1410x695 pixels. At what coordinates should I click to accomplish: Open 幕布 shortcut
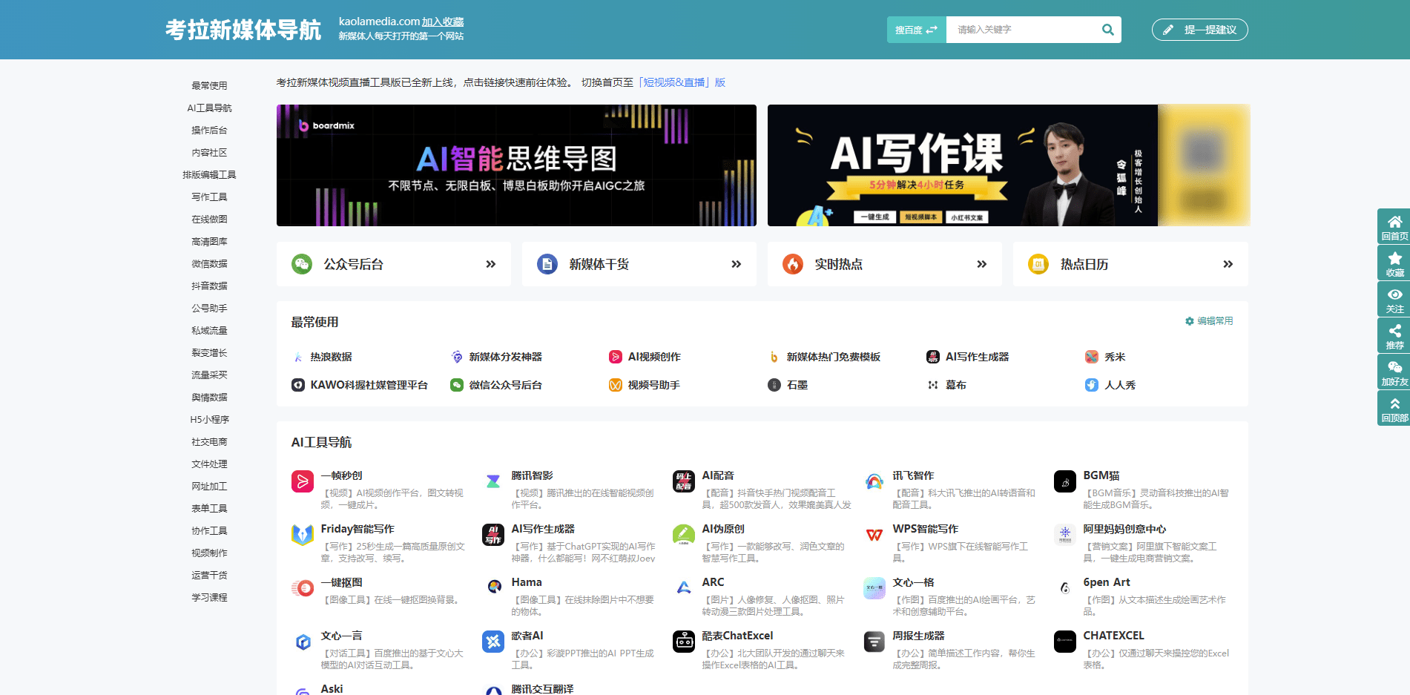(946, 385)
